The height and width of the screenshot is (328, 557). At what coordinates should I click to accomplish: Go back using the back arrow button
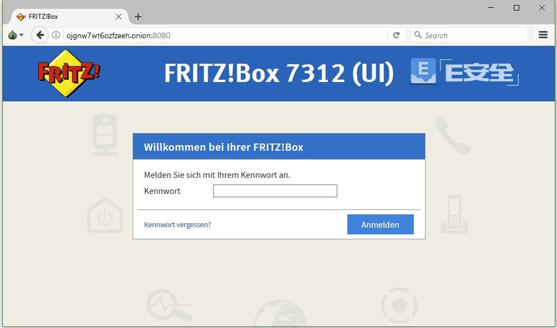click(40, 35)
